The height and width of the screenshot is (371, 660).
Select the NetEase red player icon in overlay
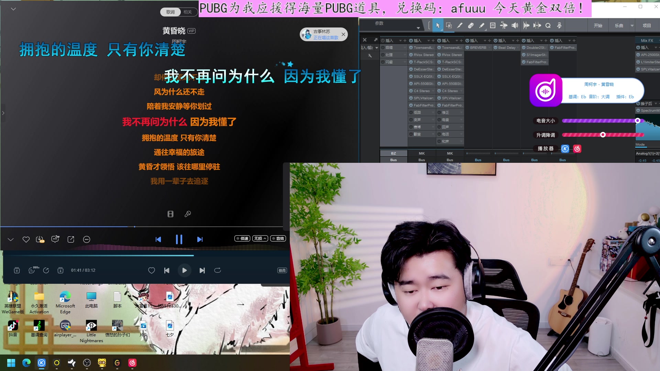[577, 149]
